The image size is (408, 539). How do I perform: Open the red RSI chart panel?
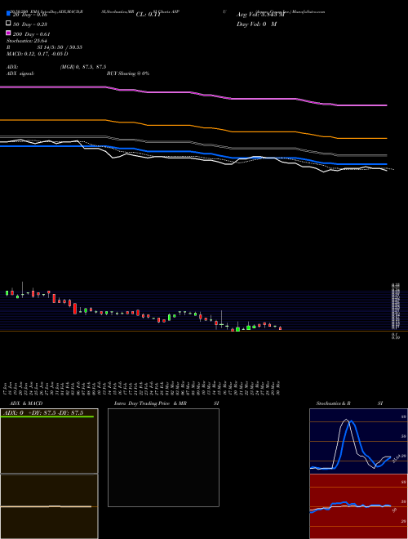point(358,506)
